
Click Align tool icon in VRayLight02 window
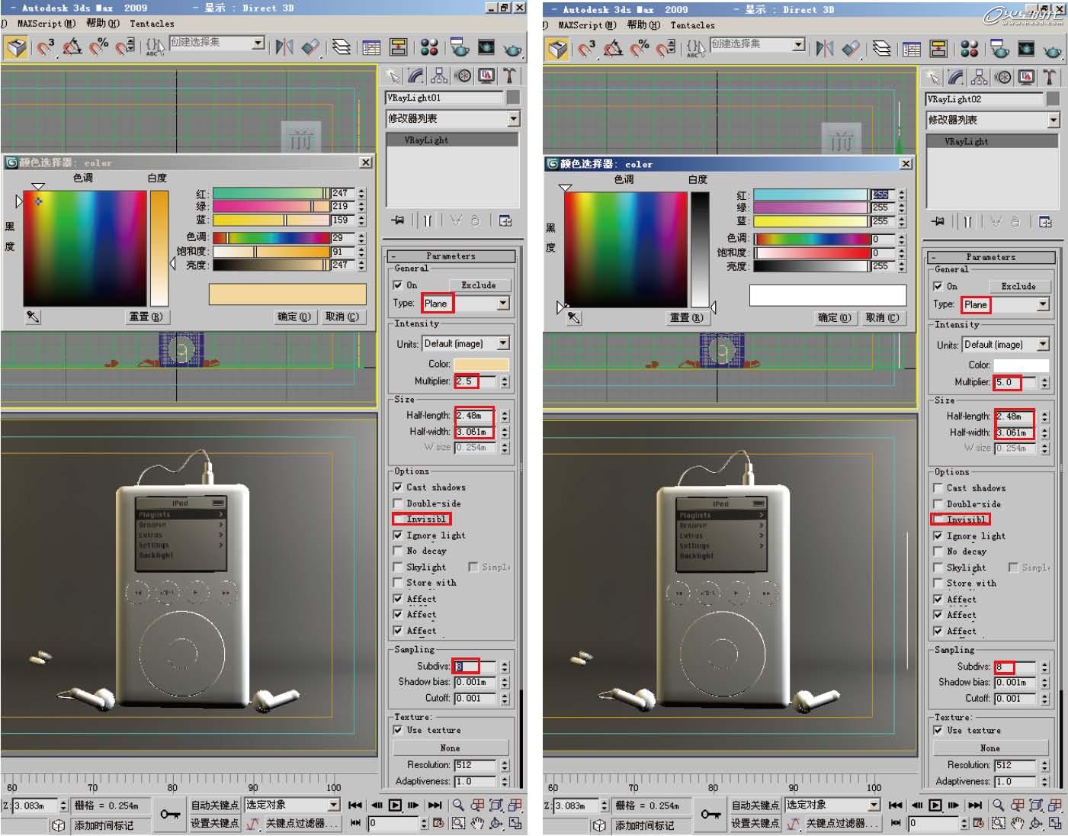coord(851,49)
